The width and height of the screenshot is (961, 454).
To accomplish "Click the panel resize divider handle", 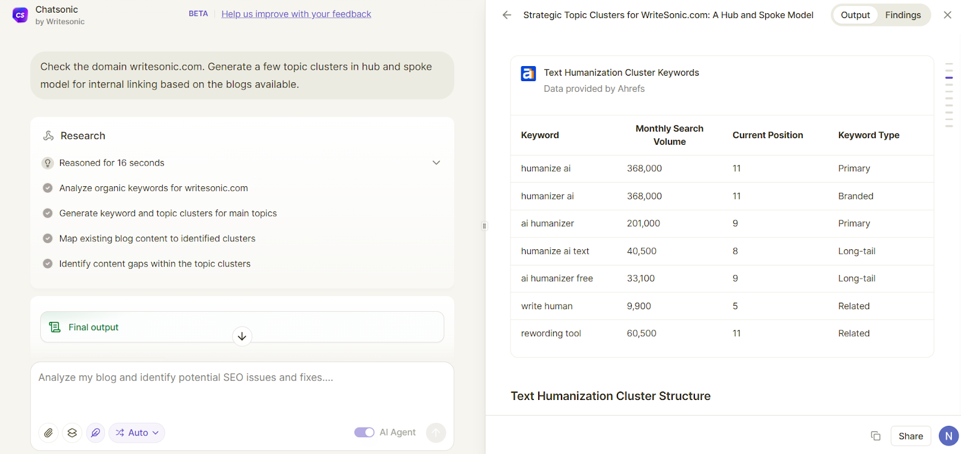I will (x=485, y=226).
